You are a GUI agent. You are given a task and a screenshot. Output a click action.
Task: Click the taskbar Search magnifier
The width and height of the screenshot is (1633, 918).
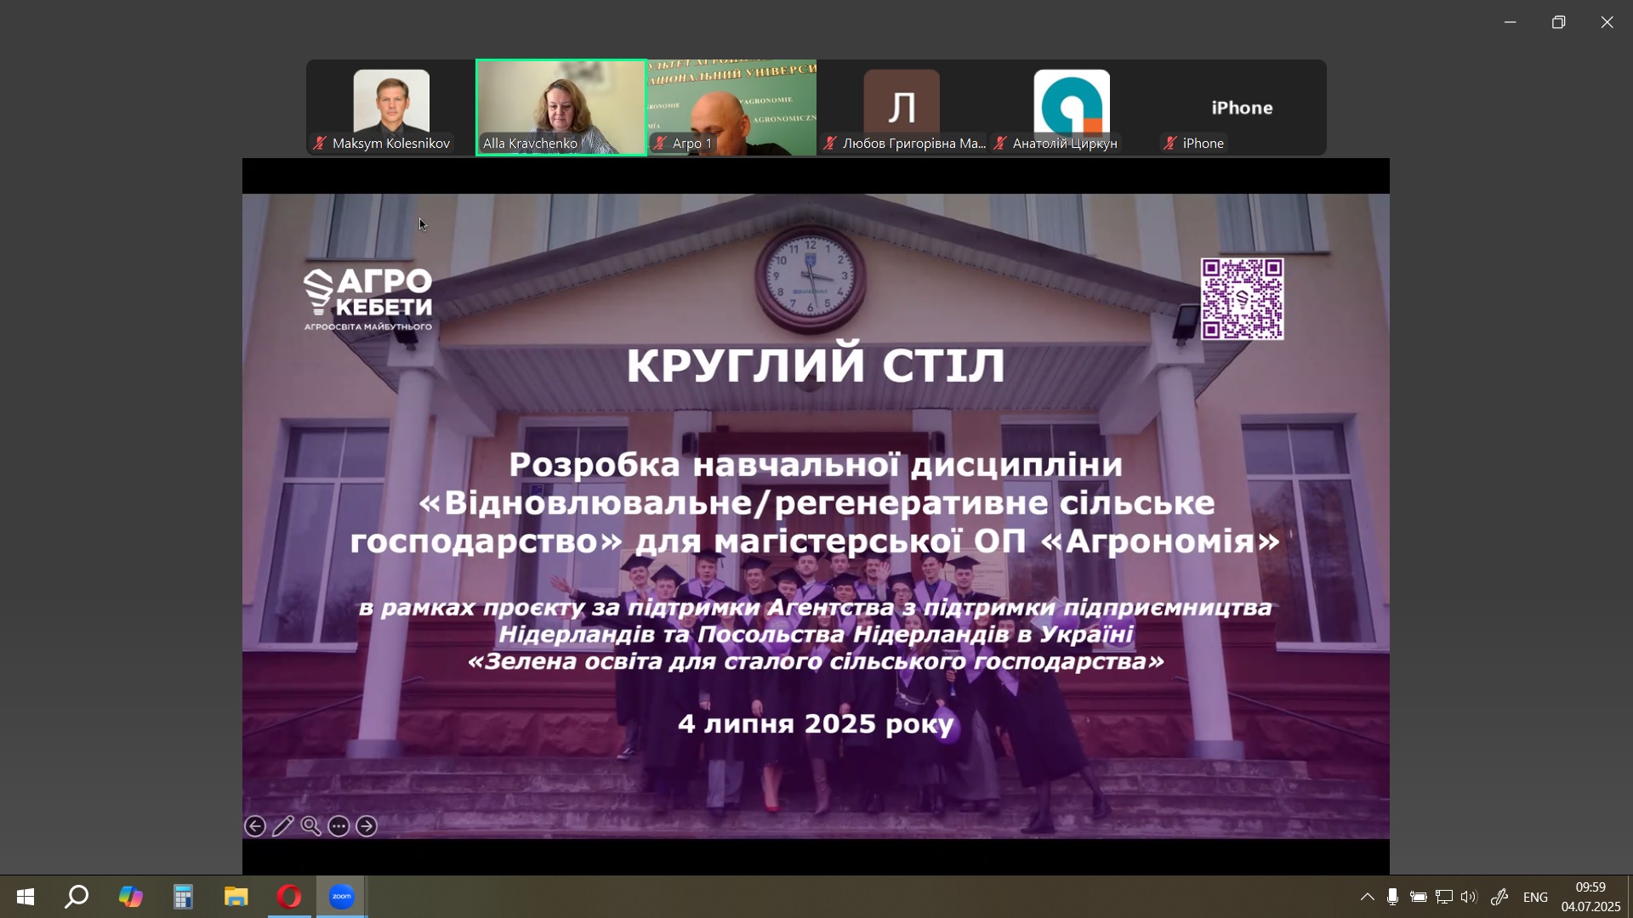point(77,897)
